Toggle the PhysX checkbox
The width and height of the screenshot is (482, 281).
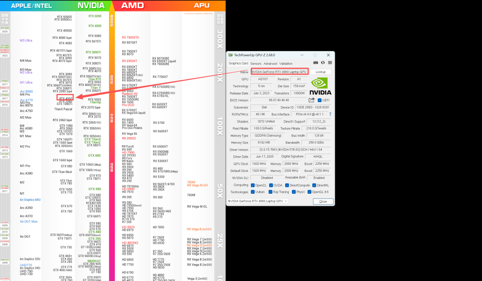(x=294, y=192)
